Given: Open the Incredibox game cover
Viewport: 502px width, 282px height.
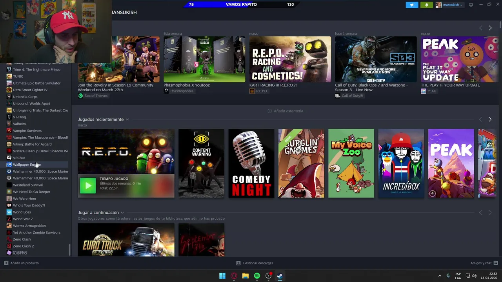Looking at the screenshot, I should pos(401,163).
